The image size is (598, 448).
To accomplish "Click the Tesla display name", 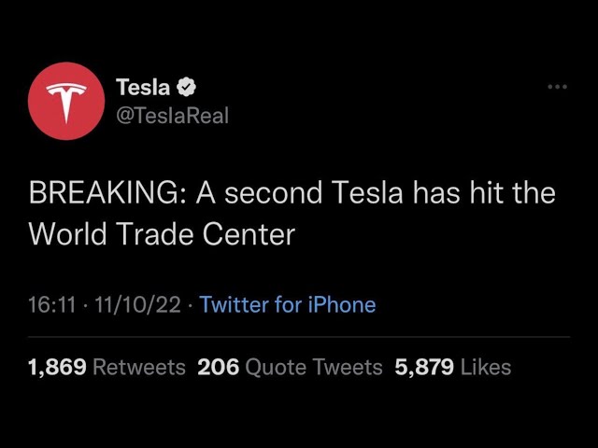I will point(143,87).
